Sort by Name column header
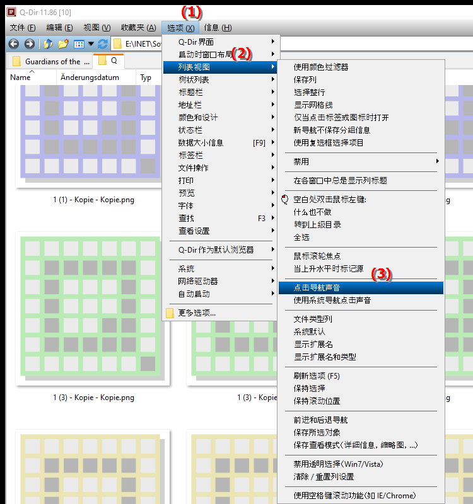 (31, 77)
